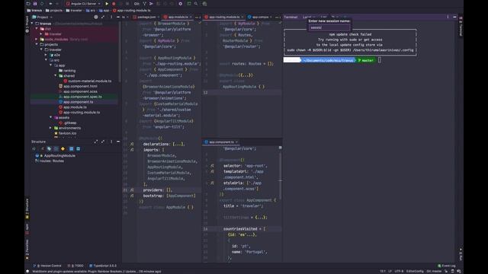Toggle the sort alphabetically button in the Structure toolbar
Viewport: 488px width, 274px height.
click(34, 149)
